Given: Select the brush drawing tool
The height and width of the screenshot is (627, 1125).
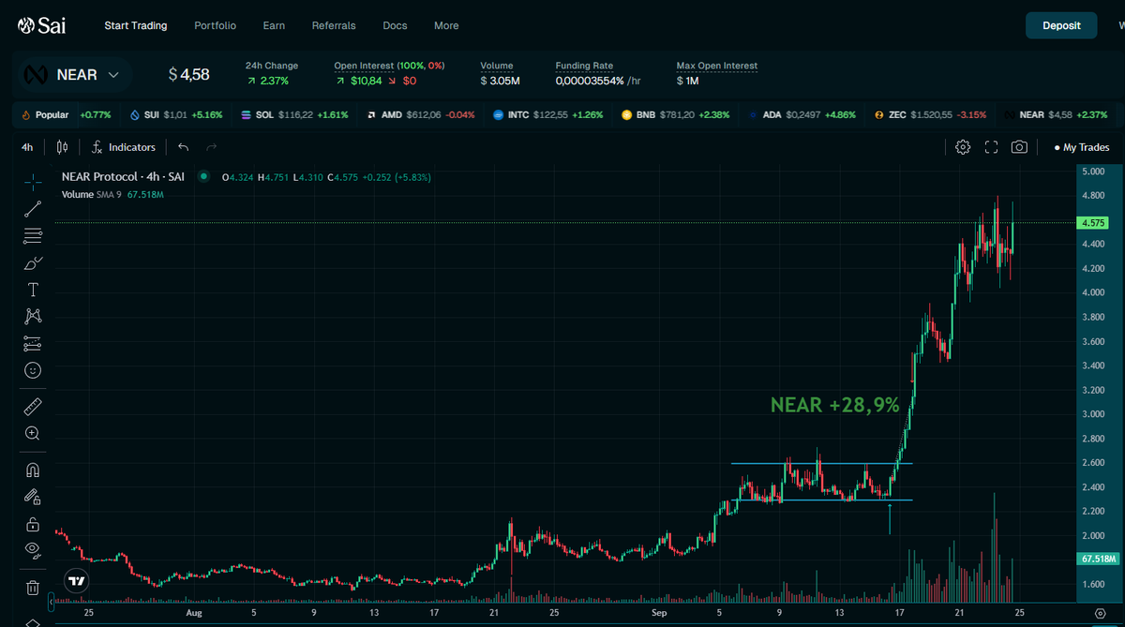Looking at the screenshot, I should click(33, 262).
